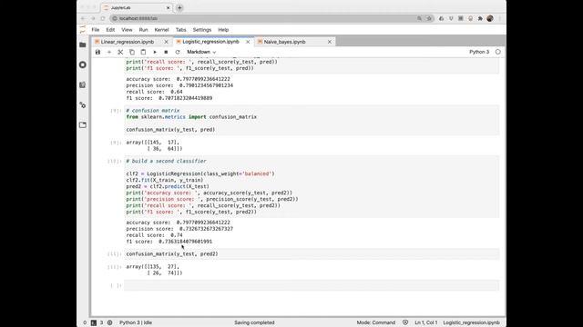This screenshot has height=327, width=583.
Task: Select the JupyterLab browser tab
Action: [x=137, y=8]
